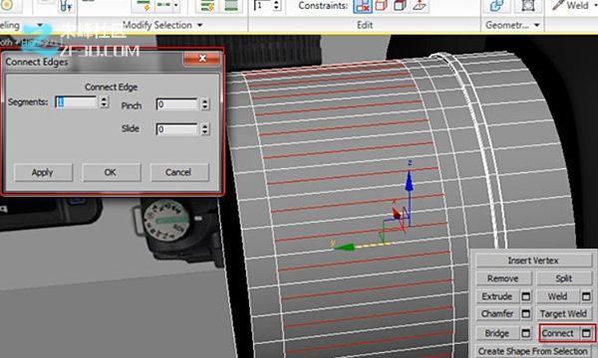598x358 pixels.
Task: Open Weld settings box icon in edit panel
Action: click(586, 296)
